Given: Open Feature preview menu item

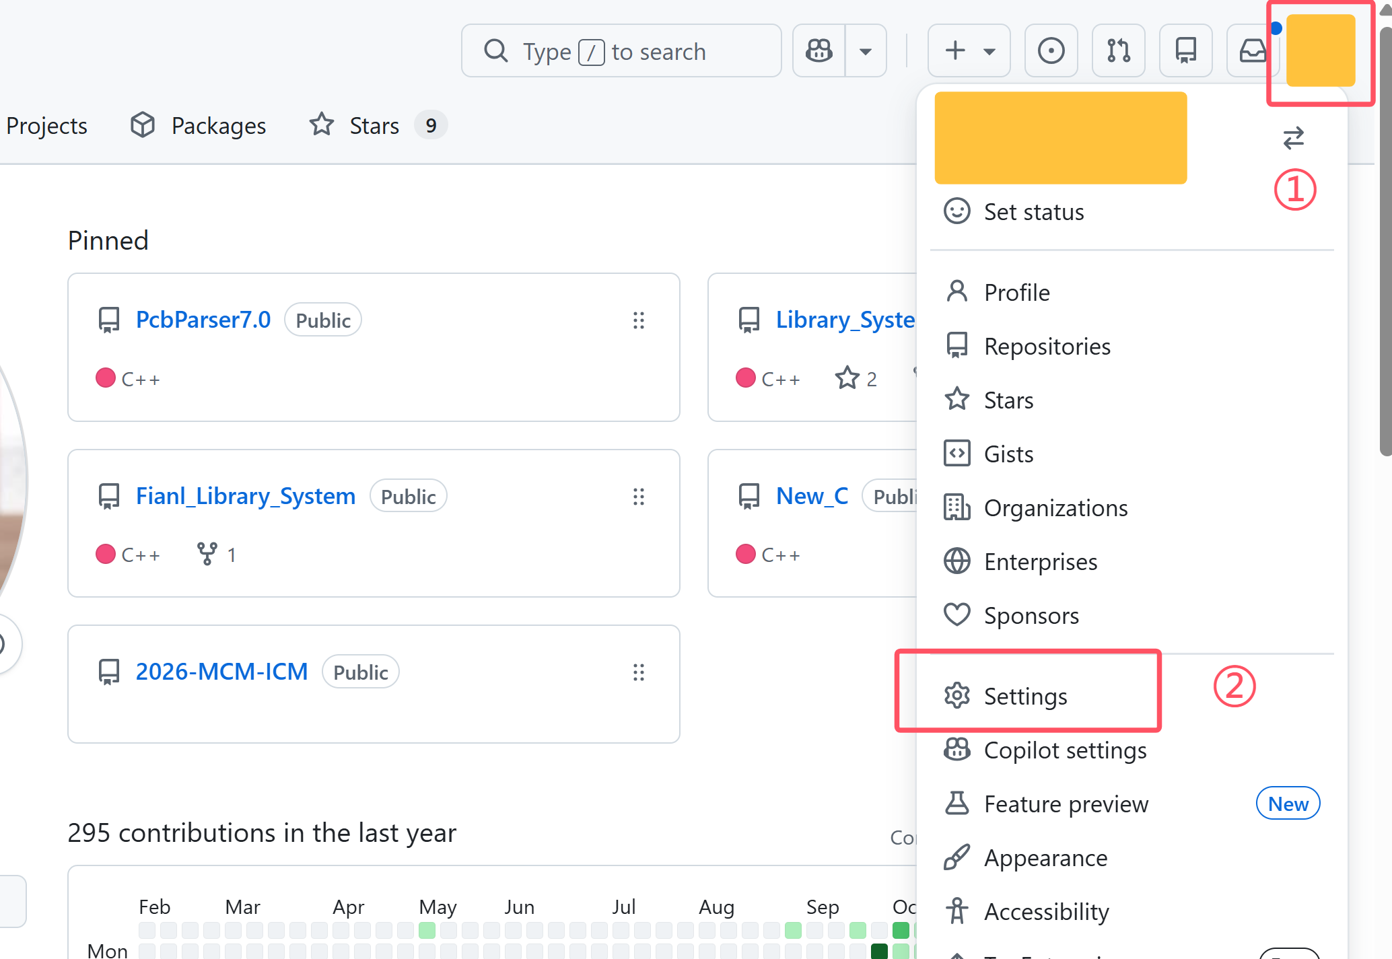Looking at the screenshot, I should pyautogui.click(x=1066, y=804).
